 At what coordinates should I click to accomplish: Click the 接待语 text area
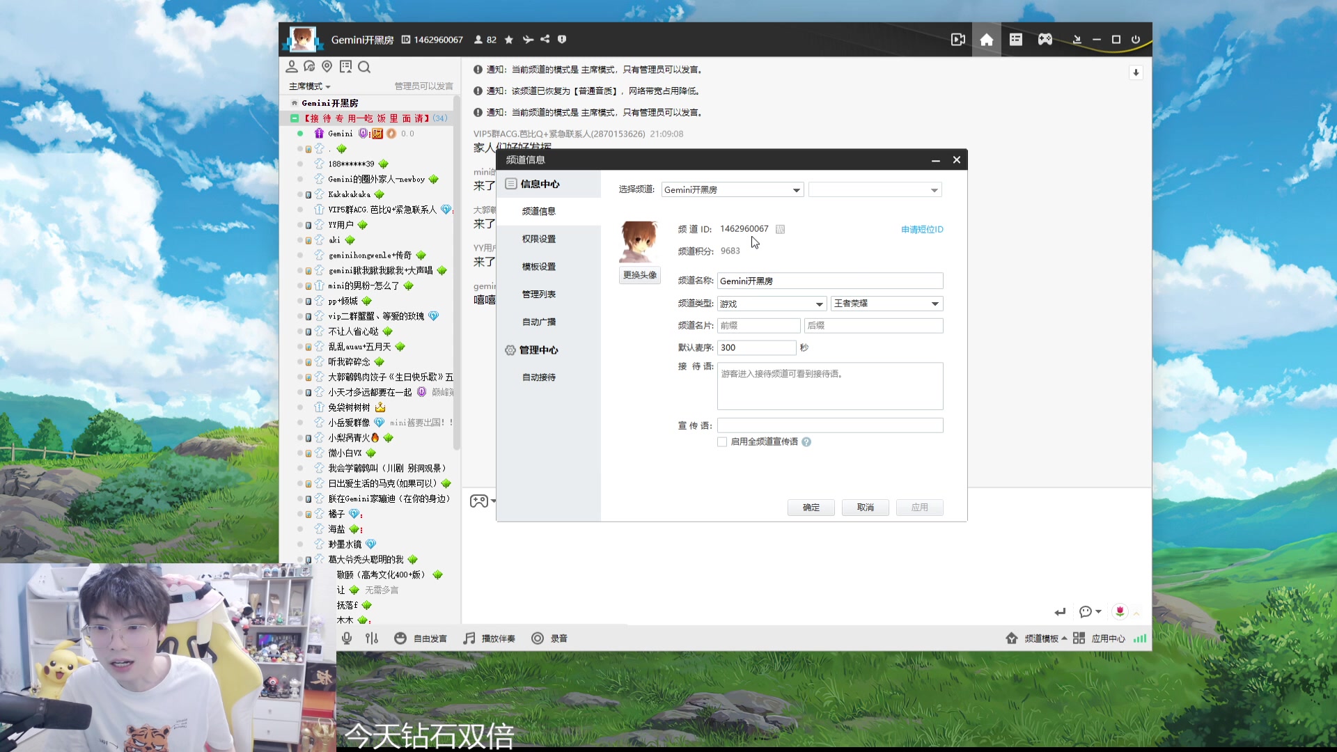click(830, 386)
